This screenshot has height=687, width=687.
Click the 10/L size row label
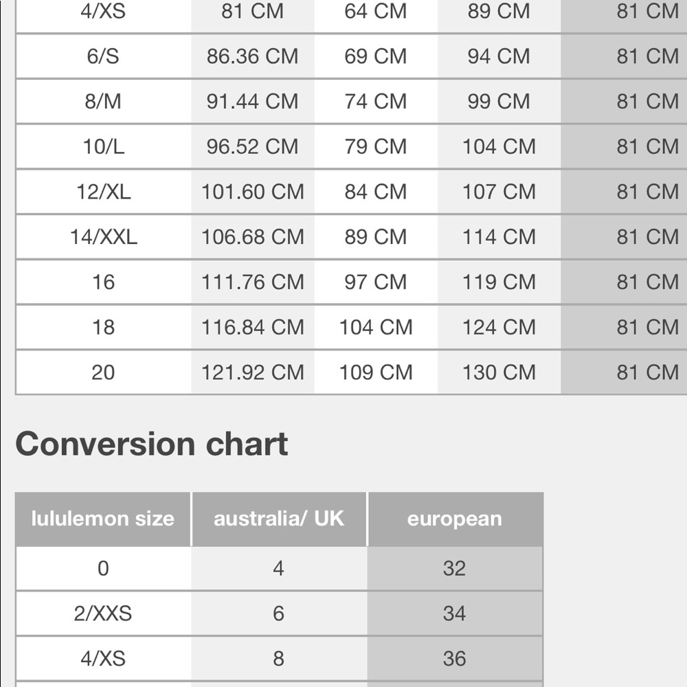click(x=104, y=147)
